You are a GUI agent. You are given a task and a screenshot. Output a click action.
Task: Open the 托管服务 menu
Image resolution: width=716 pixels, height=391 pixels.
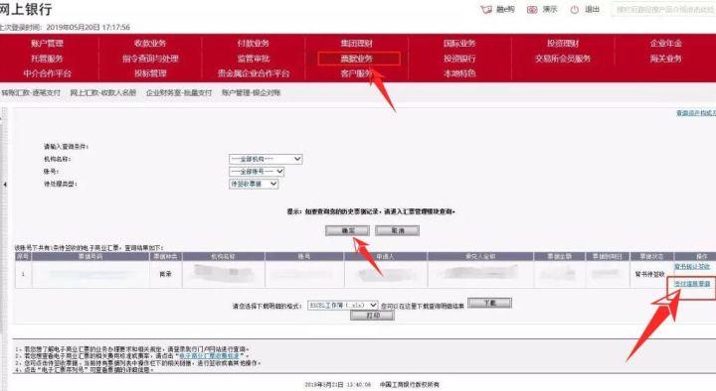tap(47, 59)
